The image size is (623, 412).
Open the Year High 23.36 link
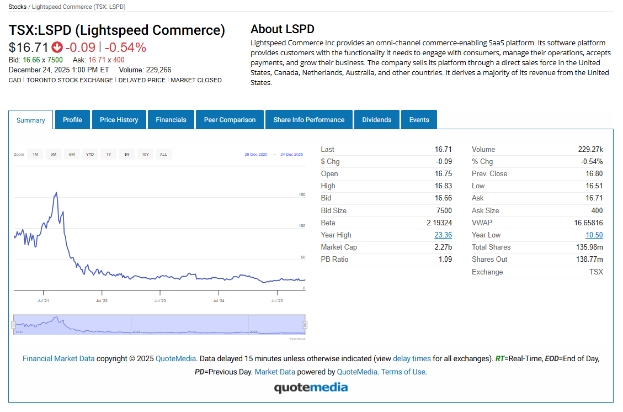(x=443, y=235)
